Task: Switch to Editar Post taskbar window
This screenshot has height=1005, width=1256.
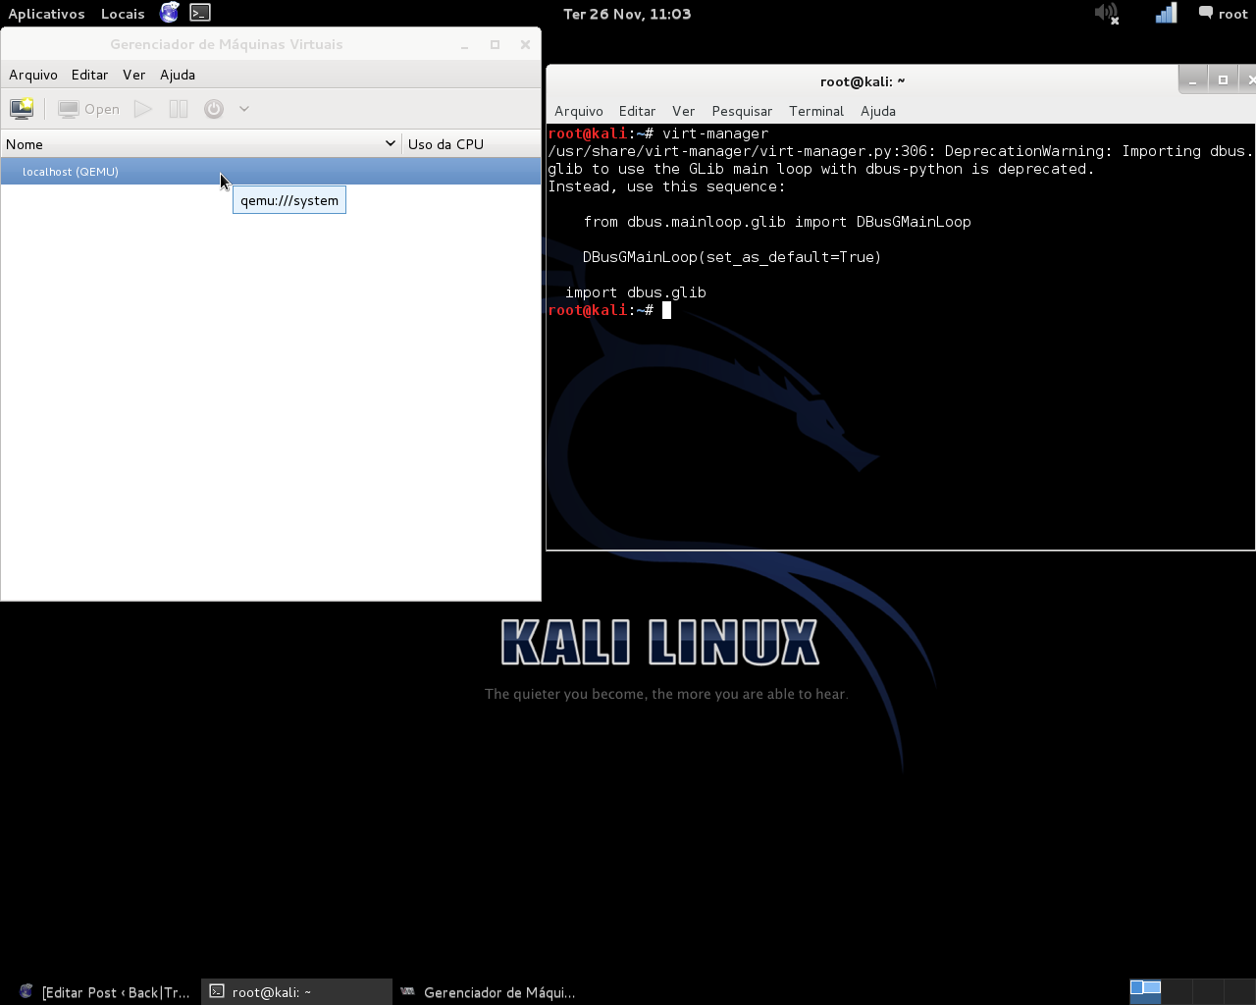Action: (103, 992)
